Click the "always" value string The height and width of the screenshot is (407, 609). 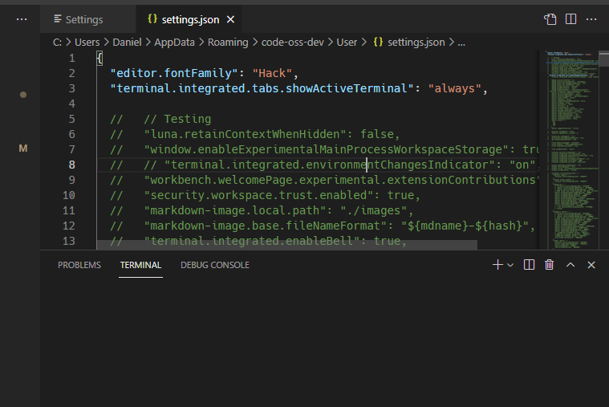[x=454, y=88]
